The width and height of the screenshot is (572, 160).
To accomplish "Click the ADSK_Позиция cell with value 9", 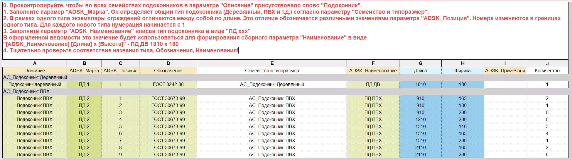I will tap(120, 154).
